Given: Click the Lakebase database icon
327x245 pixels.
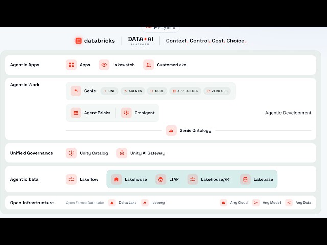Looking at the screenshot, I should pyautogui.click(x=245, y=179).
